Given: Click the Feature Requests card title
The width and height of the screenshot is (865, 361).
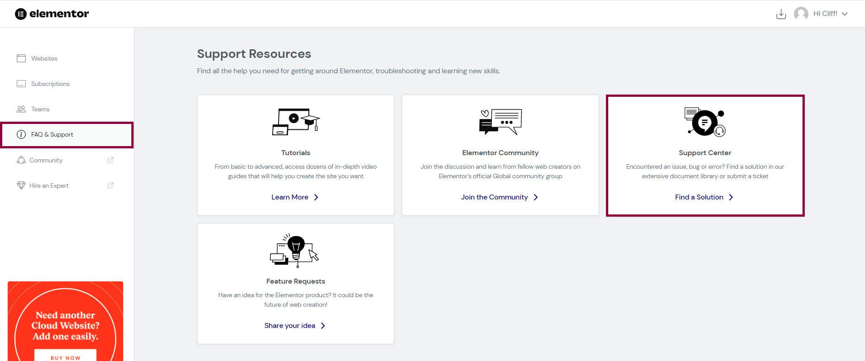Looking at the screenshot, I should (296, 281).
